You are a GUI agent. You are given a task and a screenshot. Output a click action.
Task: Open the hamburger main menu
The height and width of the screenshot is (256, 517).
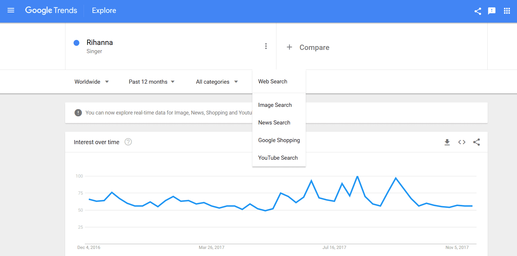(x=11, y=11)
